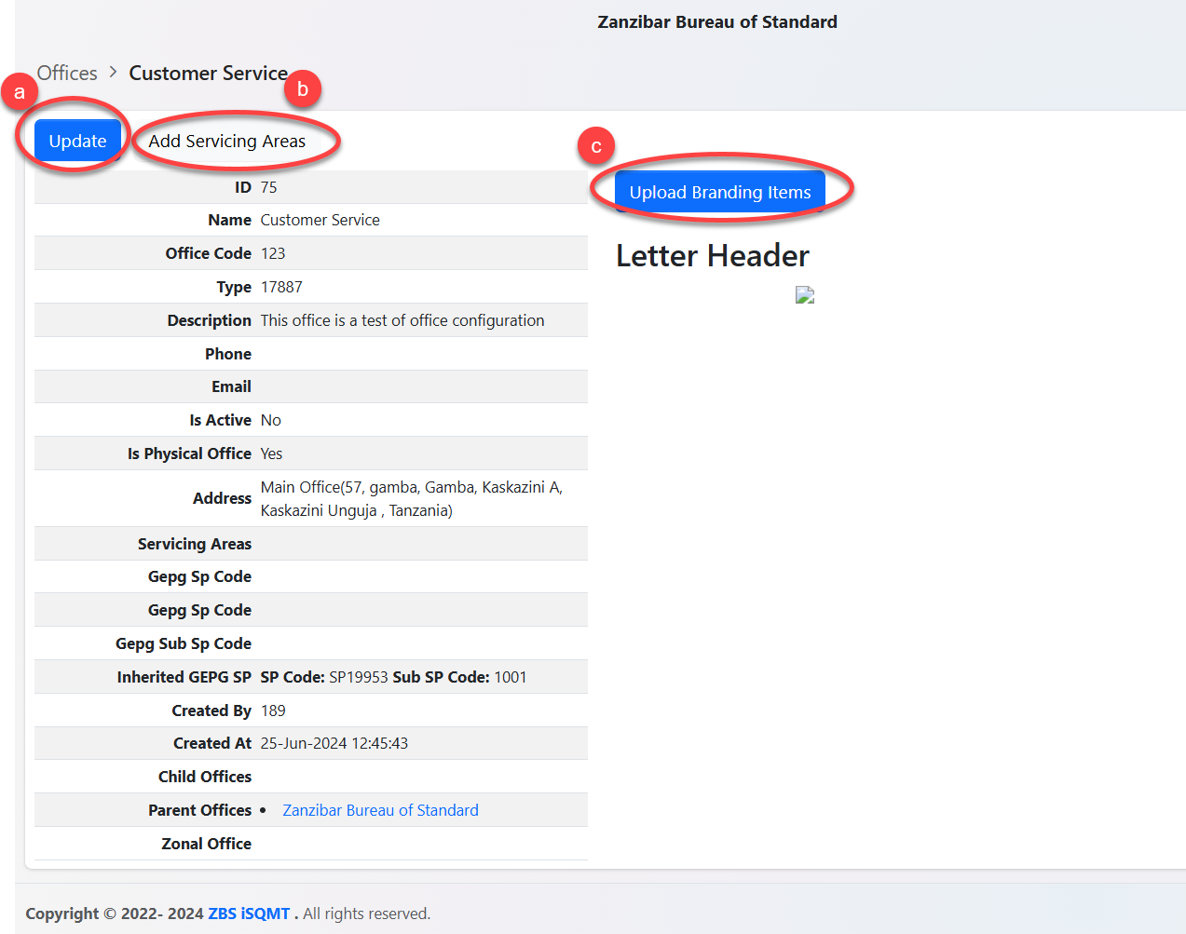Click the Main Office address text
The width and height of the screenshot is (1186, 934).
tap(411, 498)
